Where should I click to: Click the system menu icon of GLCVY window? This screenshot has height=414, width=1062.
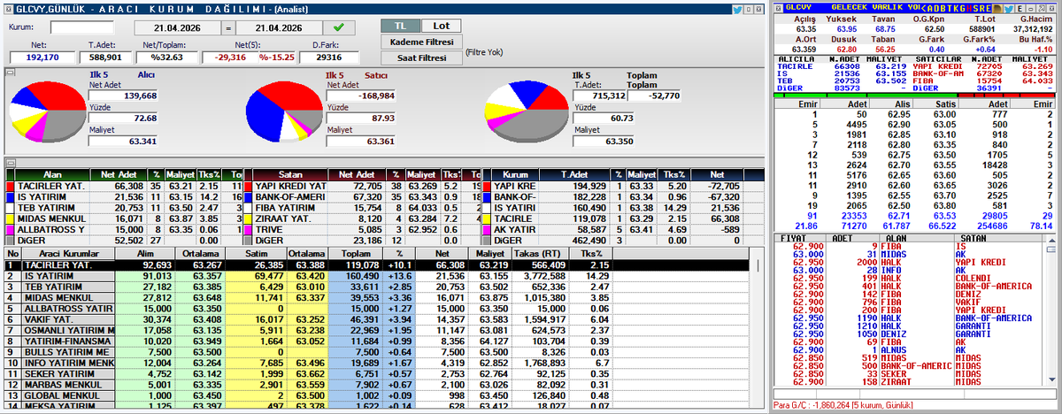779,8
